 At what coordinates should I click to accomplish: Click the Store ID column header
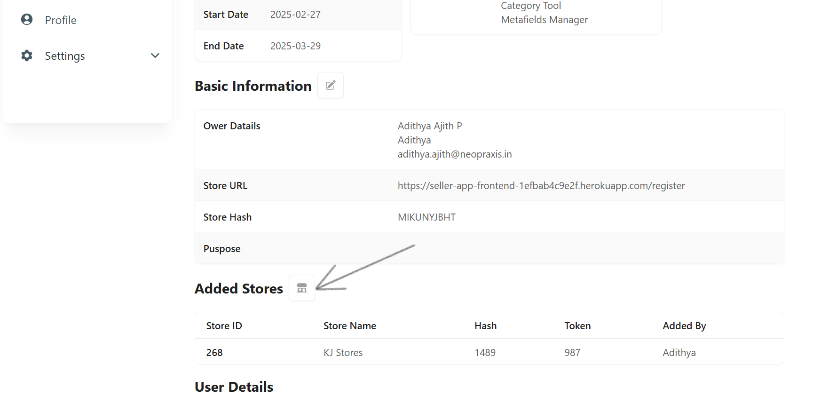pos(224,326)
